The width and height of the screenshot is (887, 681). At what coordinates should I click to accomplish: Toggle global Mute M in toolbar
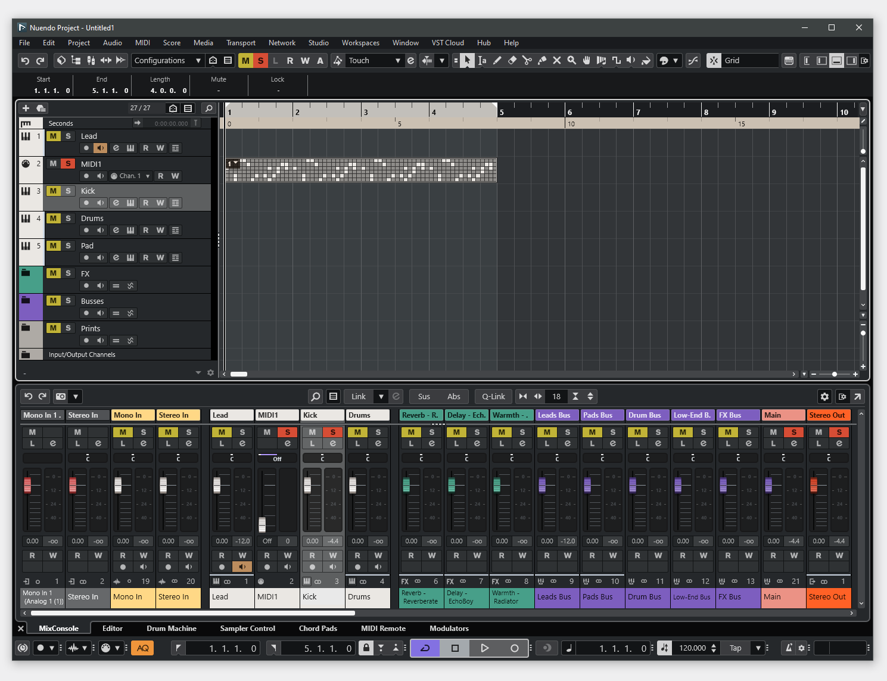pyautogui.click(x=245, y=60)
